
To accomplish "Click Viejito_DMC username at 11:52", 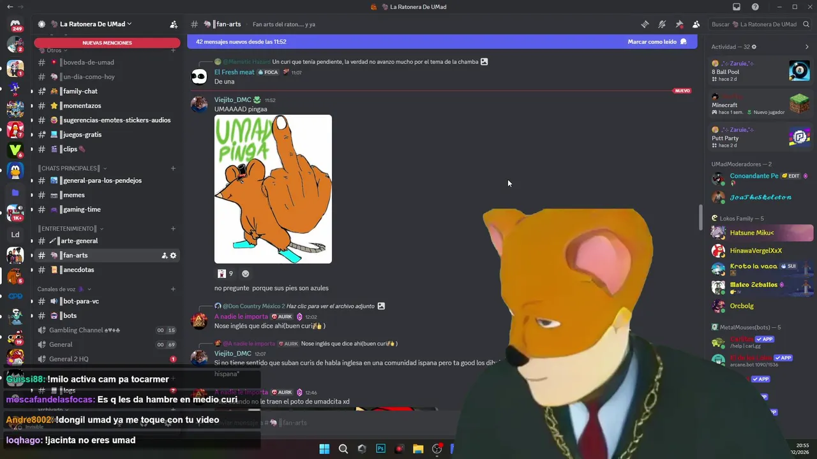I will [233, 100].
